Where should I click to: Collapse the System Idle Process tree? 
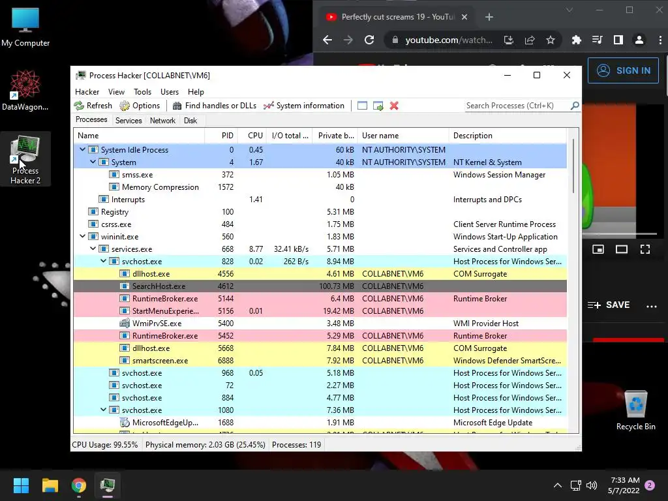tap(82, 149)
